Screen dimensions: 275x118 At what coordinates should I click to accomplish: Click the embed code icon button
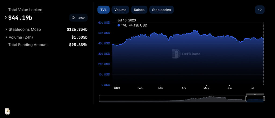259,10
